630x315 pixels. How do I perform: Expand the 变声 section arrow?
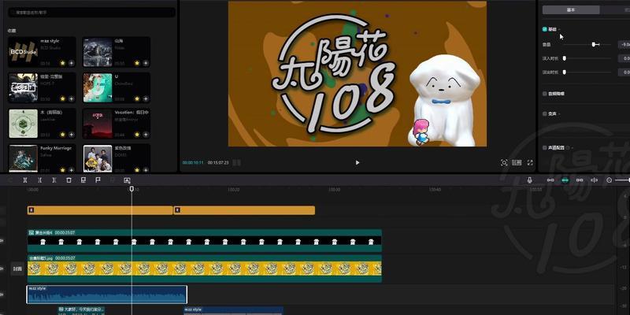click(x=559, y=113)
